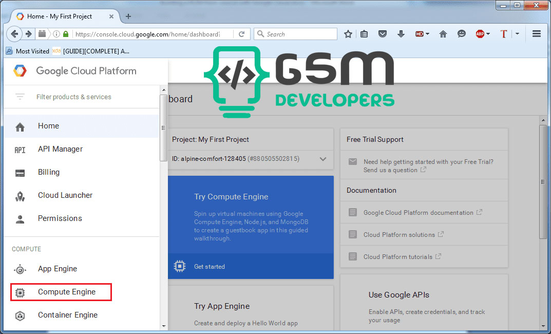Click the Free Trial Support heading
Image resolution: width=551 pixels, height=334 pixels.
point(375,140)
